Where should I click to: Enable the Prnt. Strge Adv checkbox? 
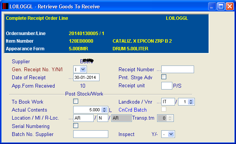click(164, 77)
